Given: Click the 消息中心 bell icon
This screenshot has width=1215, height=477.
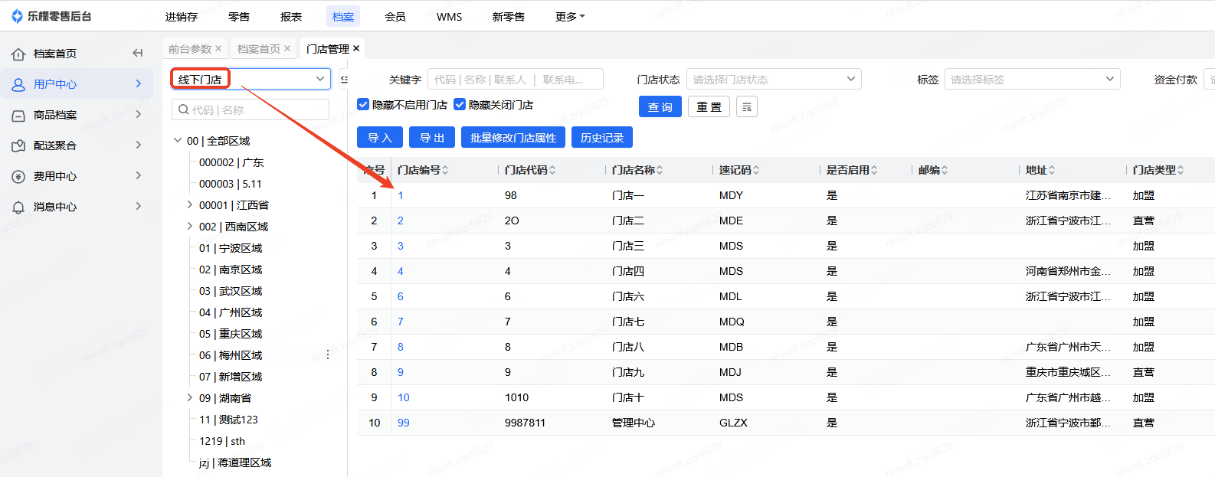Looking at the screenshot, I should [x=18, y=207].
